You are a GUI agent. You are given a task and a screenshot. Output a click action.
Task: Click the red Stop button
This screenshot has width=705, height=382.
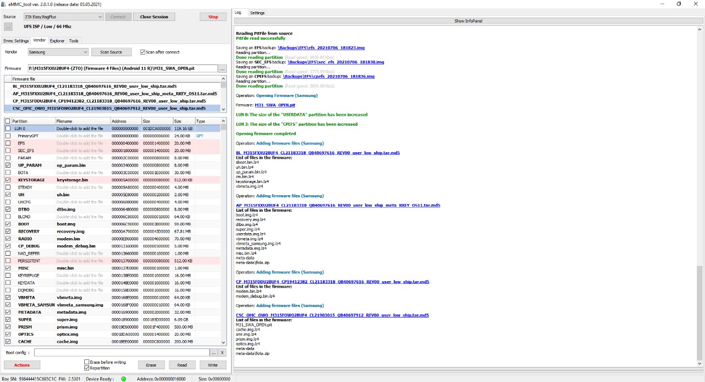213,17
